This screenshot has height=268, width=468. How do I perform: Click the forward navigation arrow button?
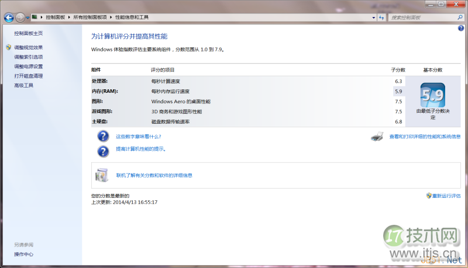(20, 18)
